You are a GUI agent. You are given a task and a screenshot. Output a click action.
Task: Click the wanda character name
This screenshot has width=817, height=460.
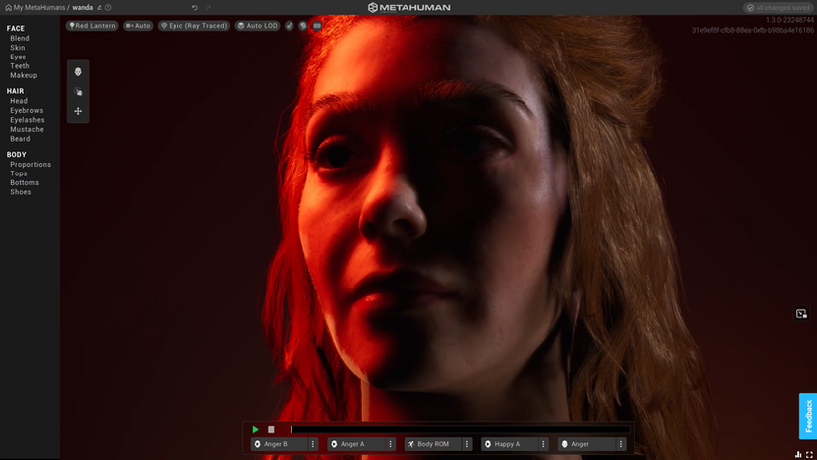click(83, 7)
